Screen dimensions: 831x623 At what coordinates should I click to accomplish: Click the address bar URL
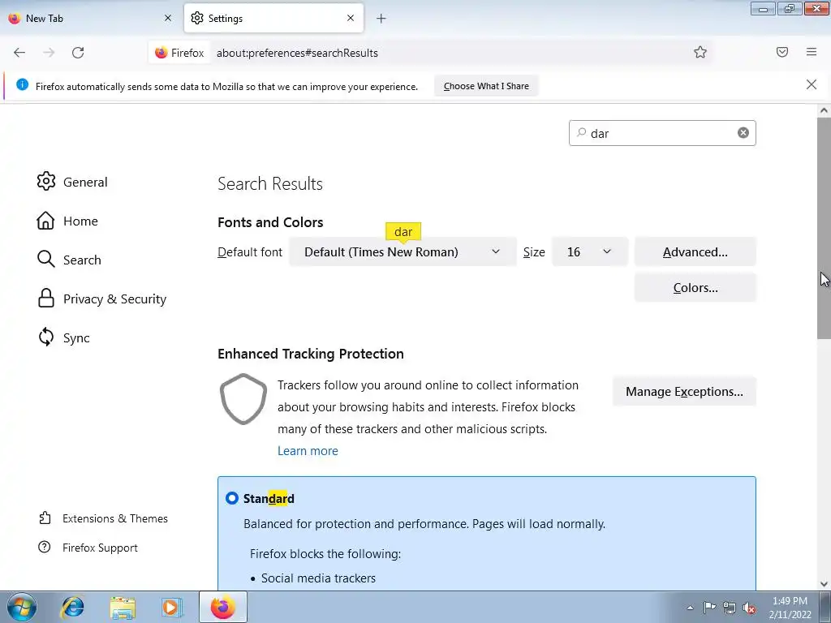297,53
